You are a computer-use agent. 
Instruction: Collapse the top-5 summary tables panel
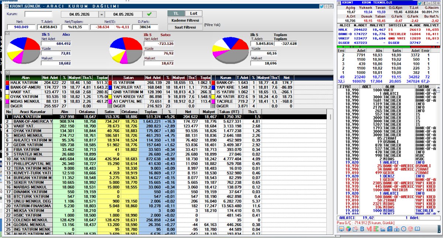tap(7, 73)
